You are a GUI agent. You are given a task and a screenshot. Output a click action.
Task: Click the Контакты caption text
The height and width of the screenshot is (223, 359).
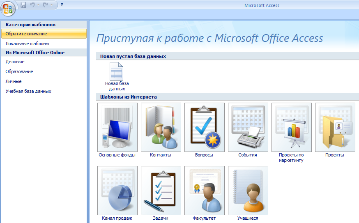click(x=161, y=155)
